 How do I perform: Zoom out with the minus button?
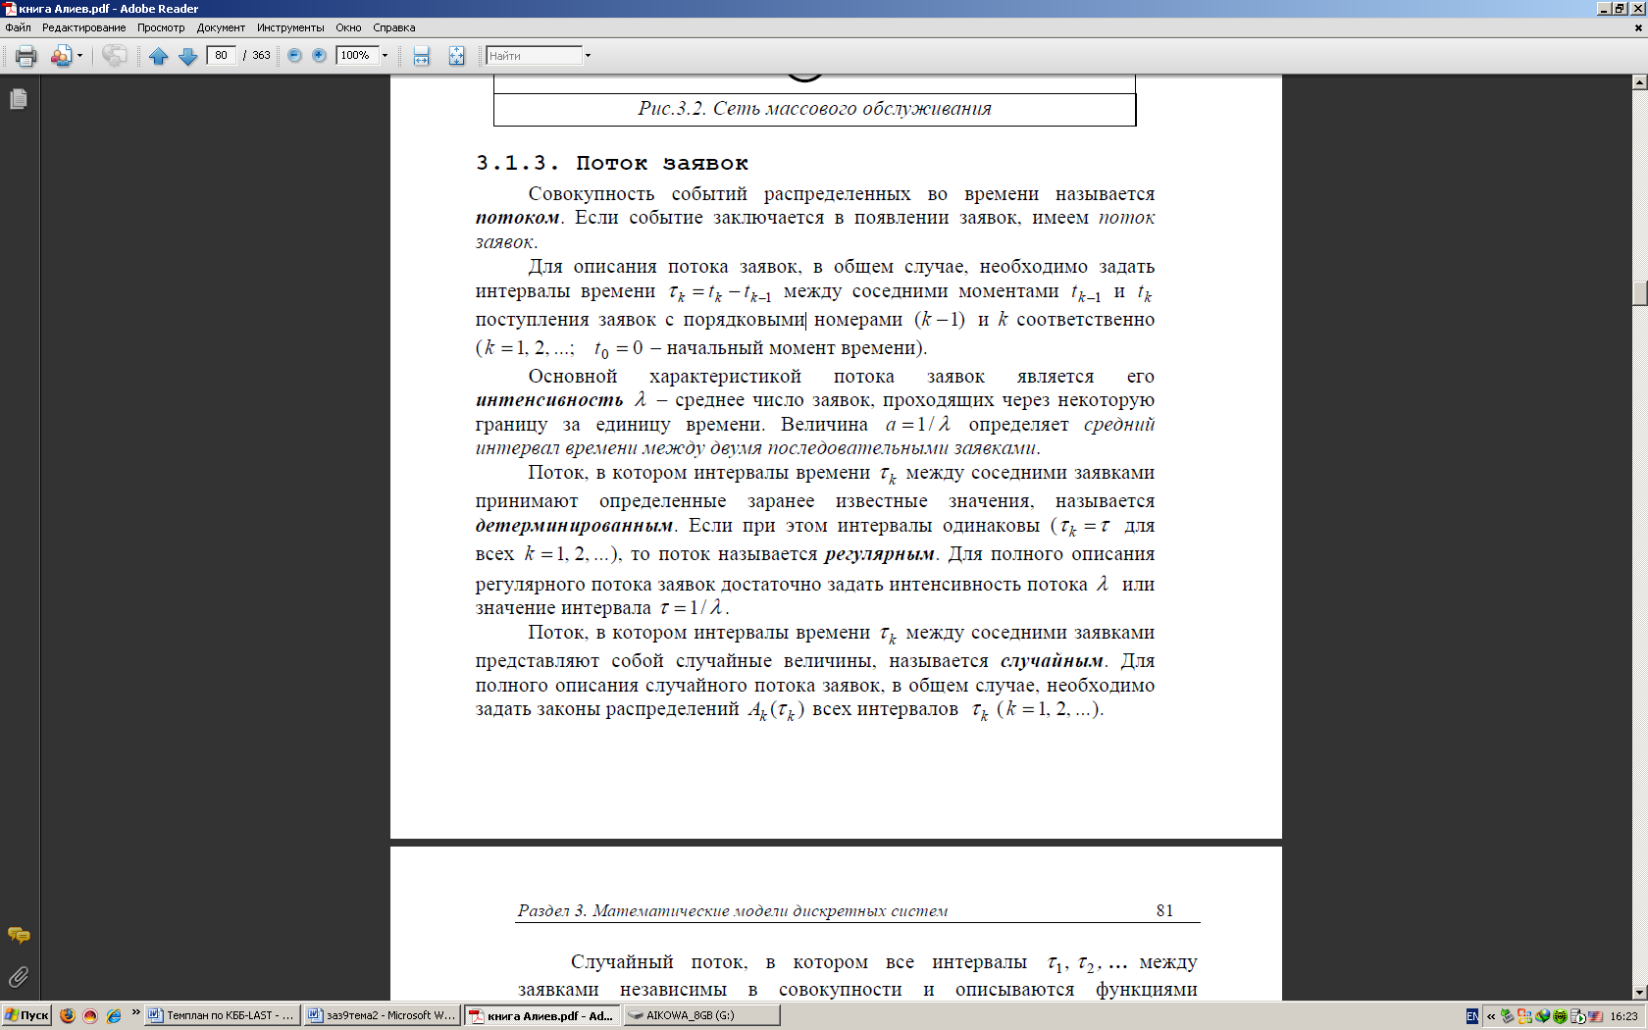(294, 55)
